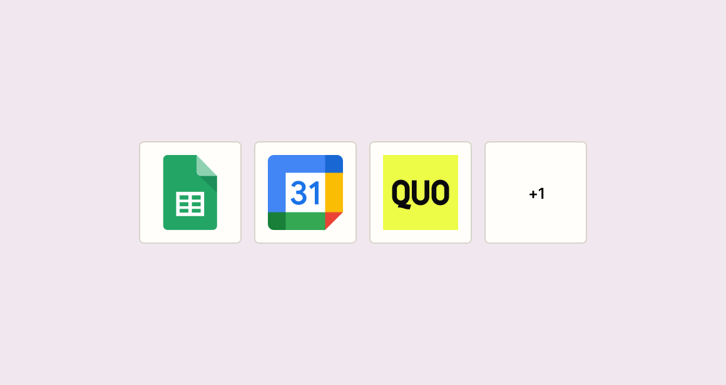Click the red corner of the calendar icon
The image size is (726, 385).
[x=332, y=219]
